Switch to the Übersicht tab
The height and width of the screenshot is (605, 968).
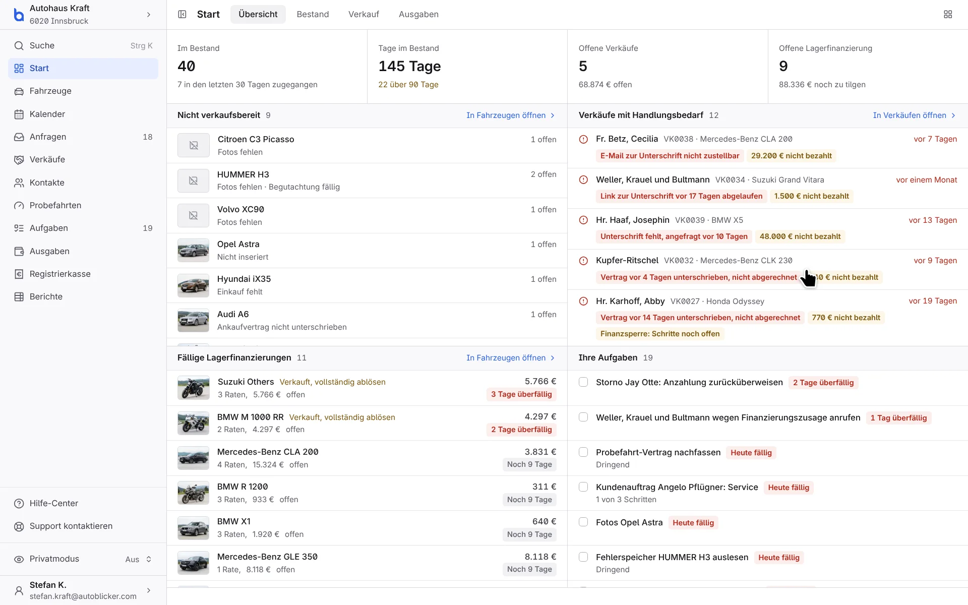258,14
